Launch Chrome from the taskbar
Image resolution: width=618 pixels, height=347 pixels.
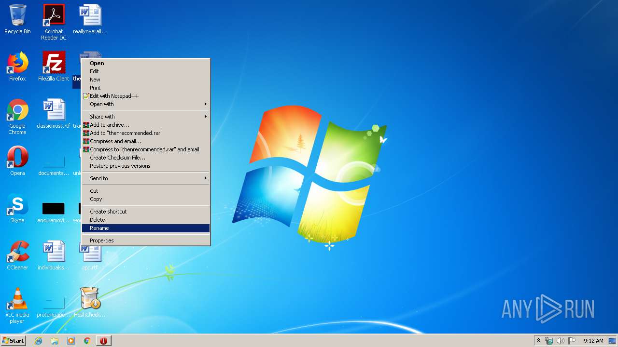pyautogui.click(x=87, y=341)
